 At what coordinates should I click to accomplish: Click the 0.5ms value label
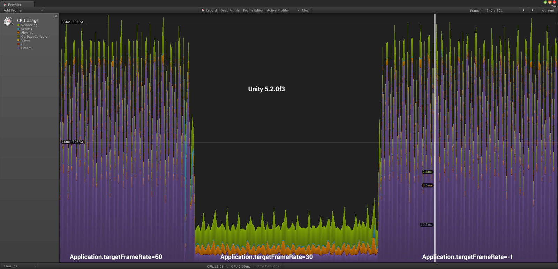[427, 185]
